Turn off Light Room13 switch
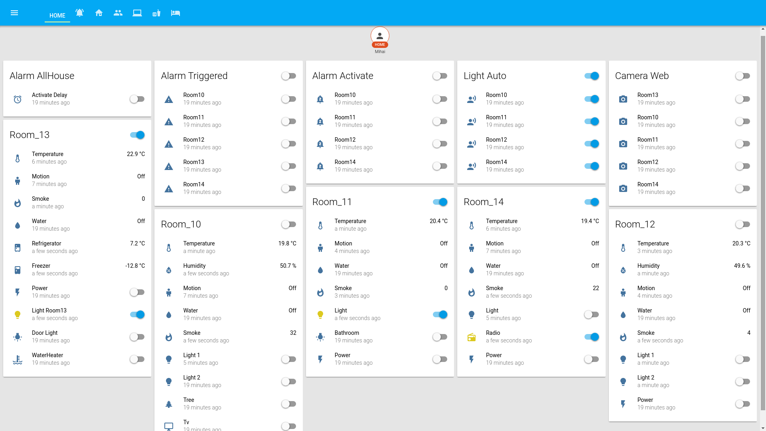The width and height of the screenshot is (766, 431). click(x=137, y=314)
